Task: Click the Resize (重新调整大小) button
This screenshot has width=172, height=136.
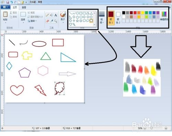Action: coord(35,17)
